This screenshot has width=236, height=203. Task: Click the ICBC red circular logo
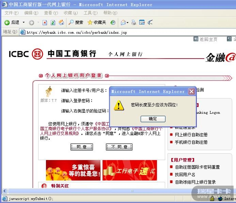(37, 54)
